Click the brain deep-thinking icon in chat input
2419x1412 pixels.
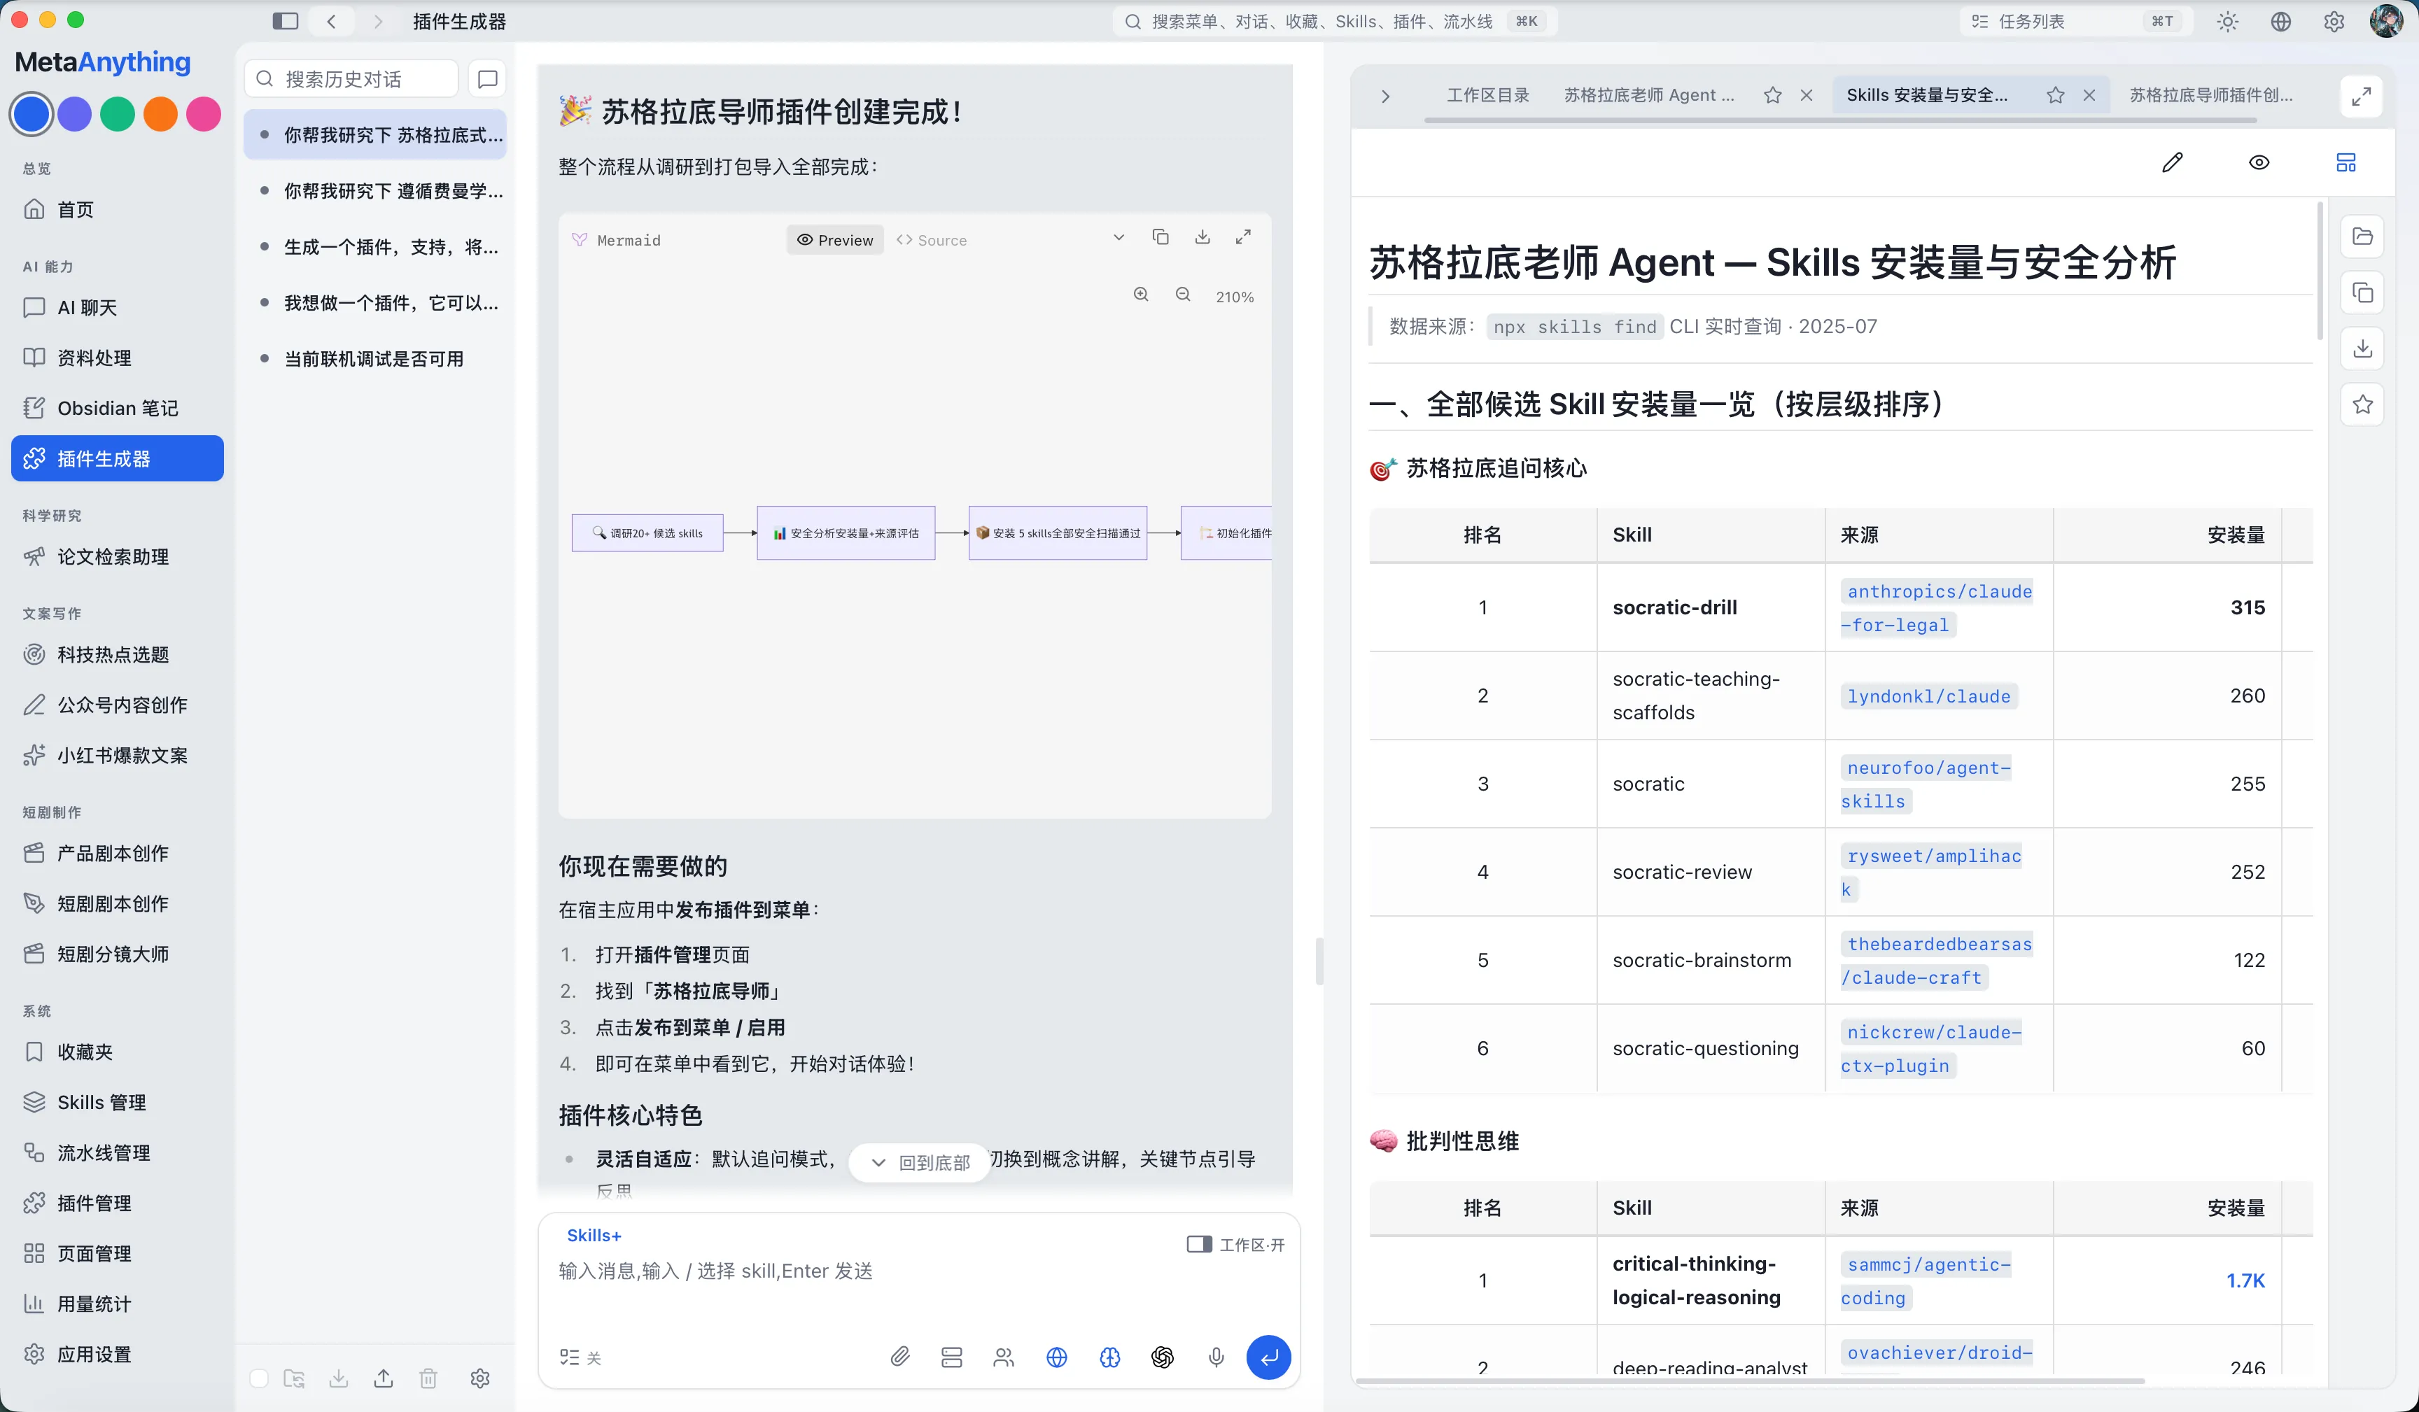coord(1109,1356)
